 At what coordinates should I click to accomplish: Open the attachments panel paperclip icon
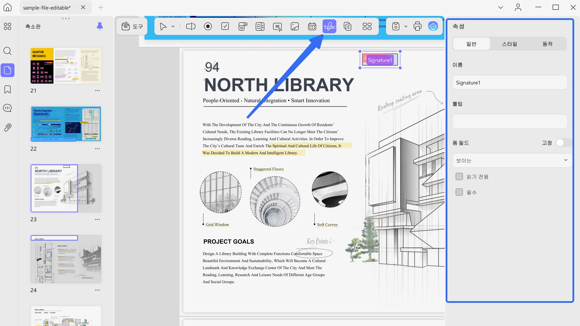(8, 127)
